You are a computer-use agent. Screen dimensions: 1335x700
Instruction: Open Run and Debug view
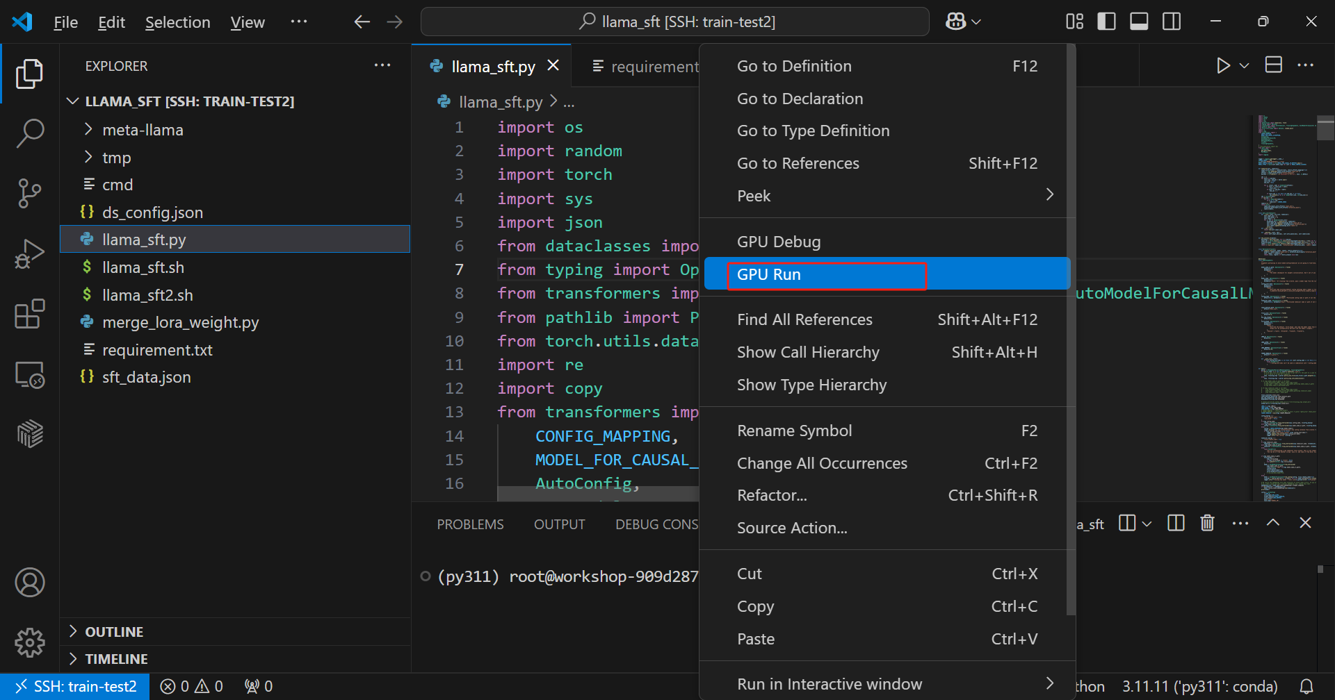point(30,254)
